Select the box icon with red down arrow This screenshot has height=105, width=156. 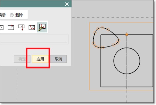coord(21,27)
